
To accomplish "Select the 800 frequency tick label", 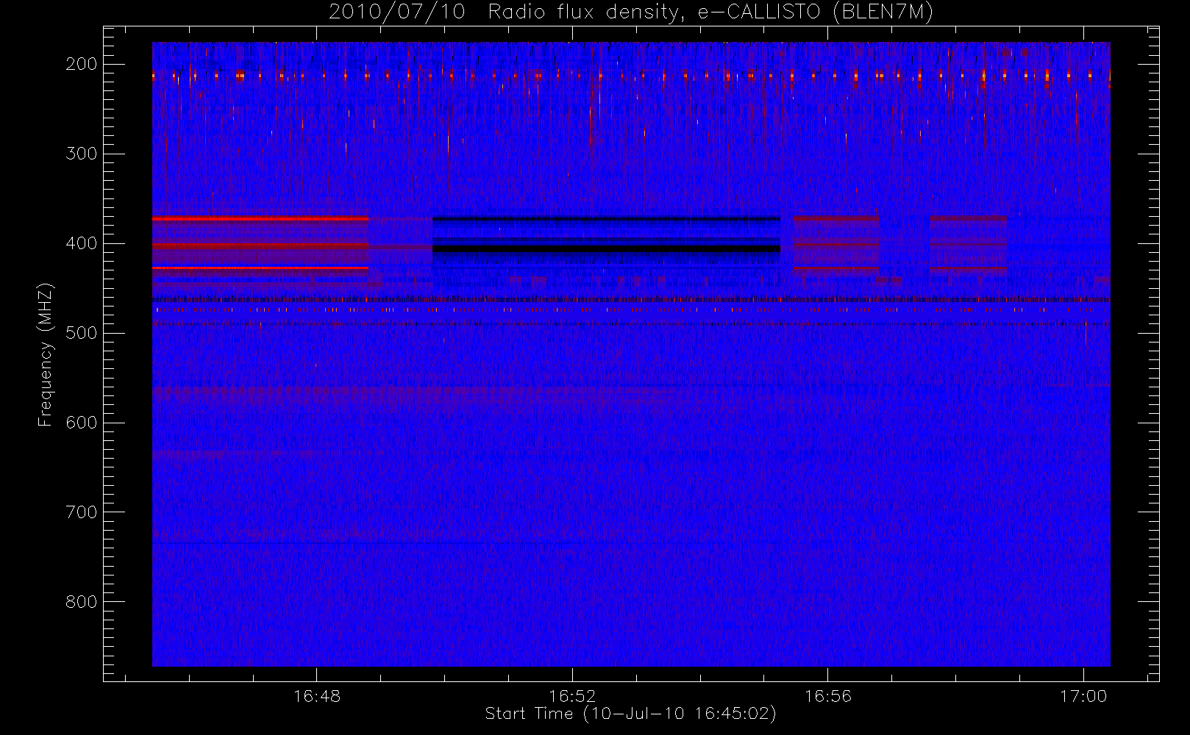I will coord(82,602).
